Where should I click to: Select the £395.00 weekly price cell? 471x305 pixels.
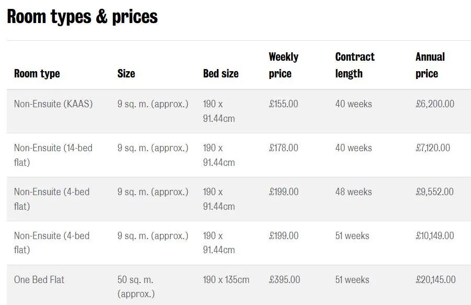(284, 280)
